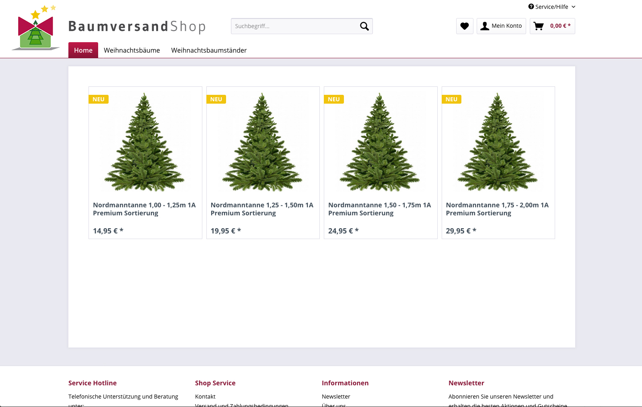Click NEU badge on 1,00 - 1,25m tree
Screen dimensions: 642x407
pyautogui.click(x=99, y=99)
